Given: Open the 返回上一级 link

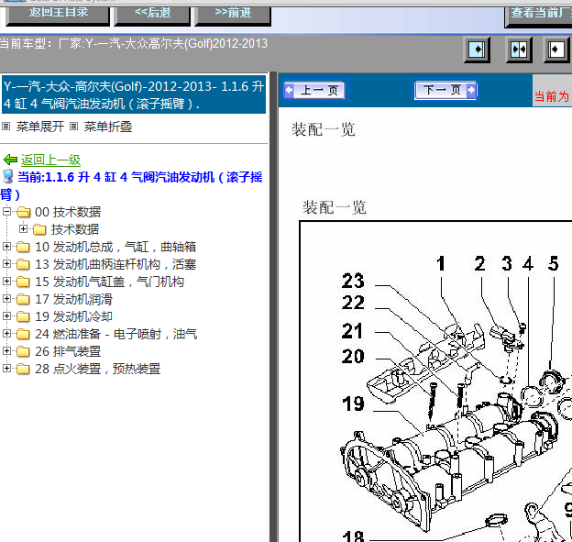Looking at the screenshot, I should coord(50,160).
